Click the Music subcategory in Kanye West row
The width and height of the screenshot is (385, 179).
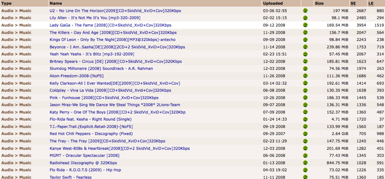click(x=25, y=148)
